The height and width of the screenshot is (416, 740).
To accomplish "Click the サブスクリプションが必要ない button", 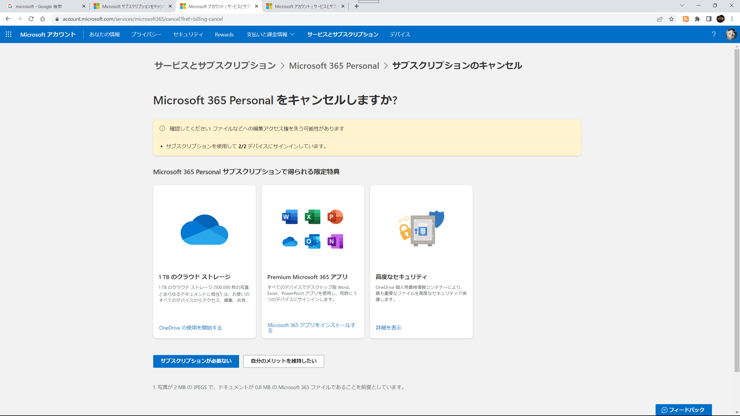I will [x=196, y=361].
